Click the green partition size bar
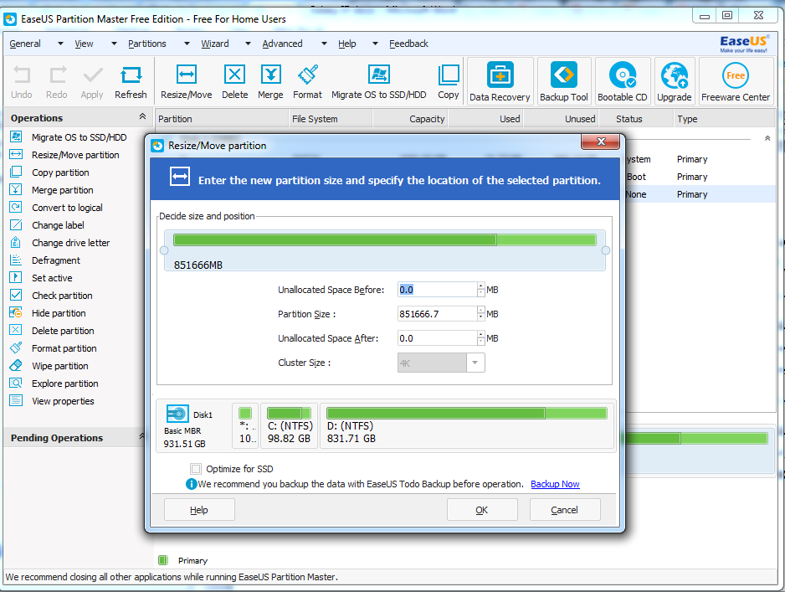785x592 pixels. pyautogui.click(x=384, y=240)
